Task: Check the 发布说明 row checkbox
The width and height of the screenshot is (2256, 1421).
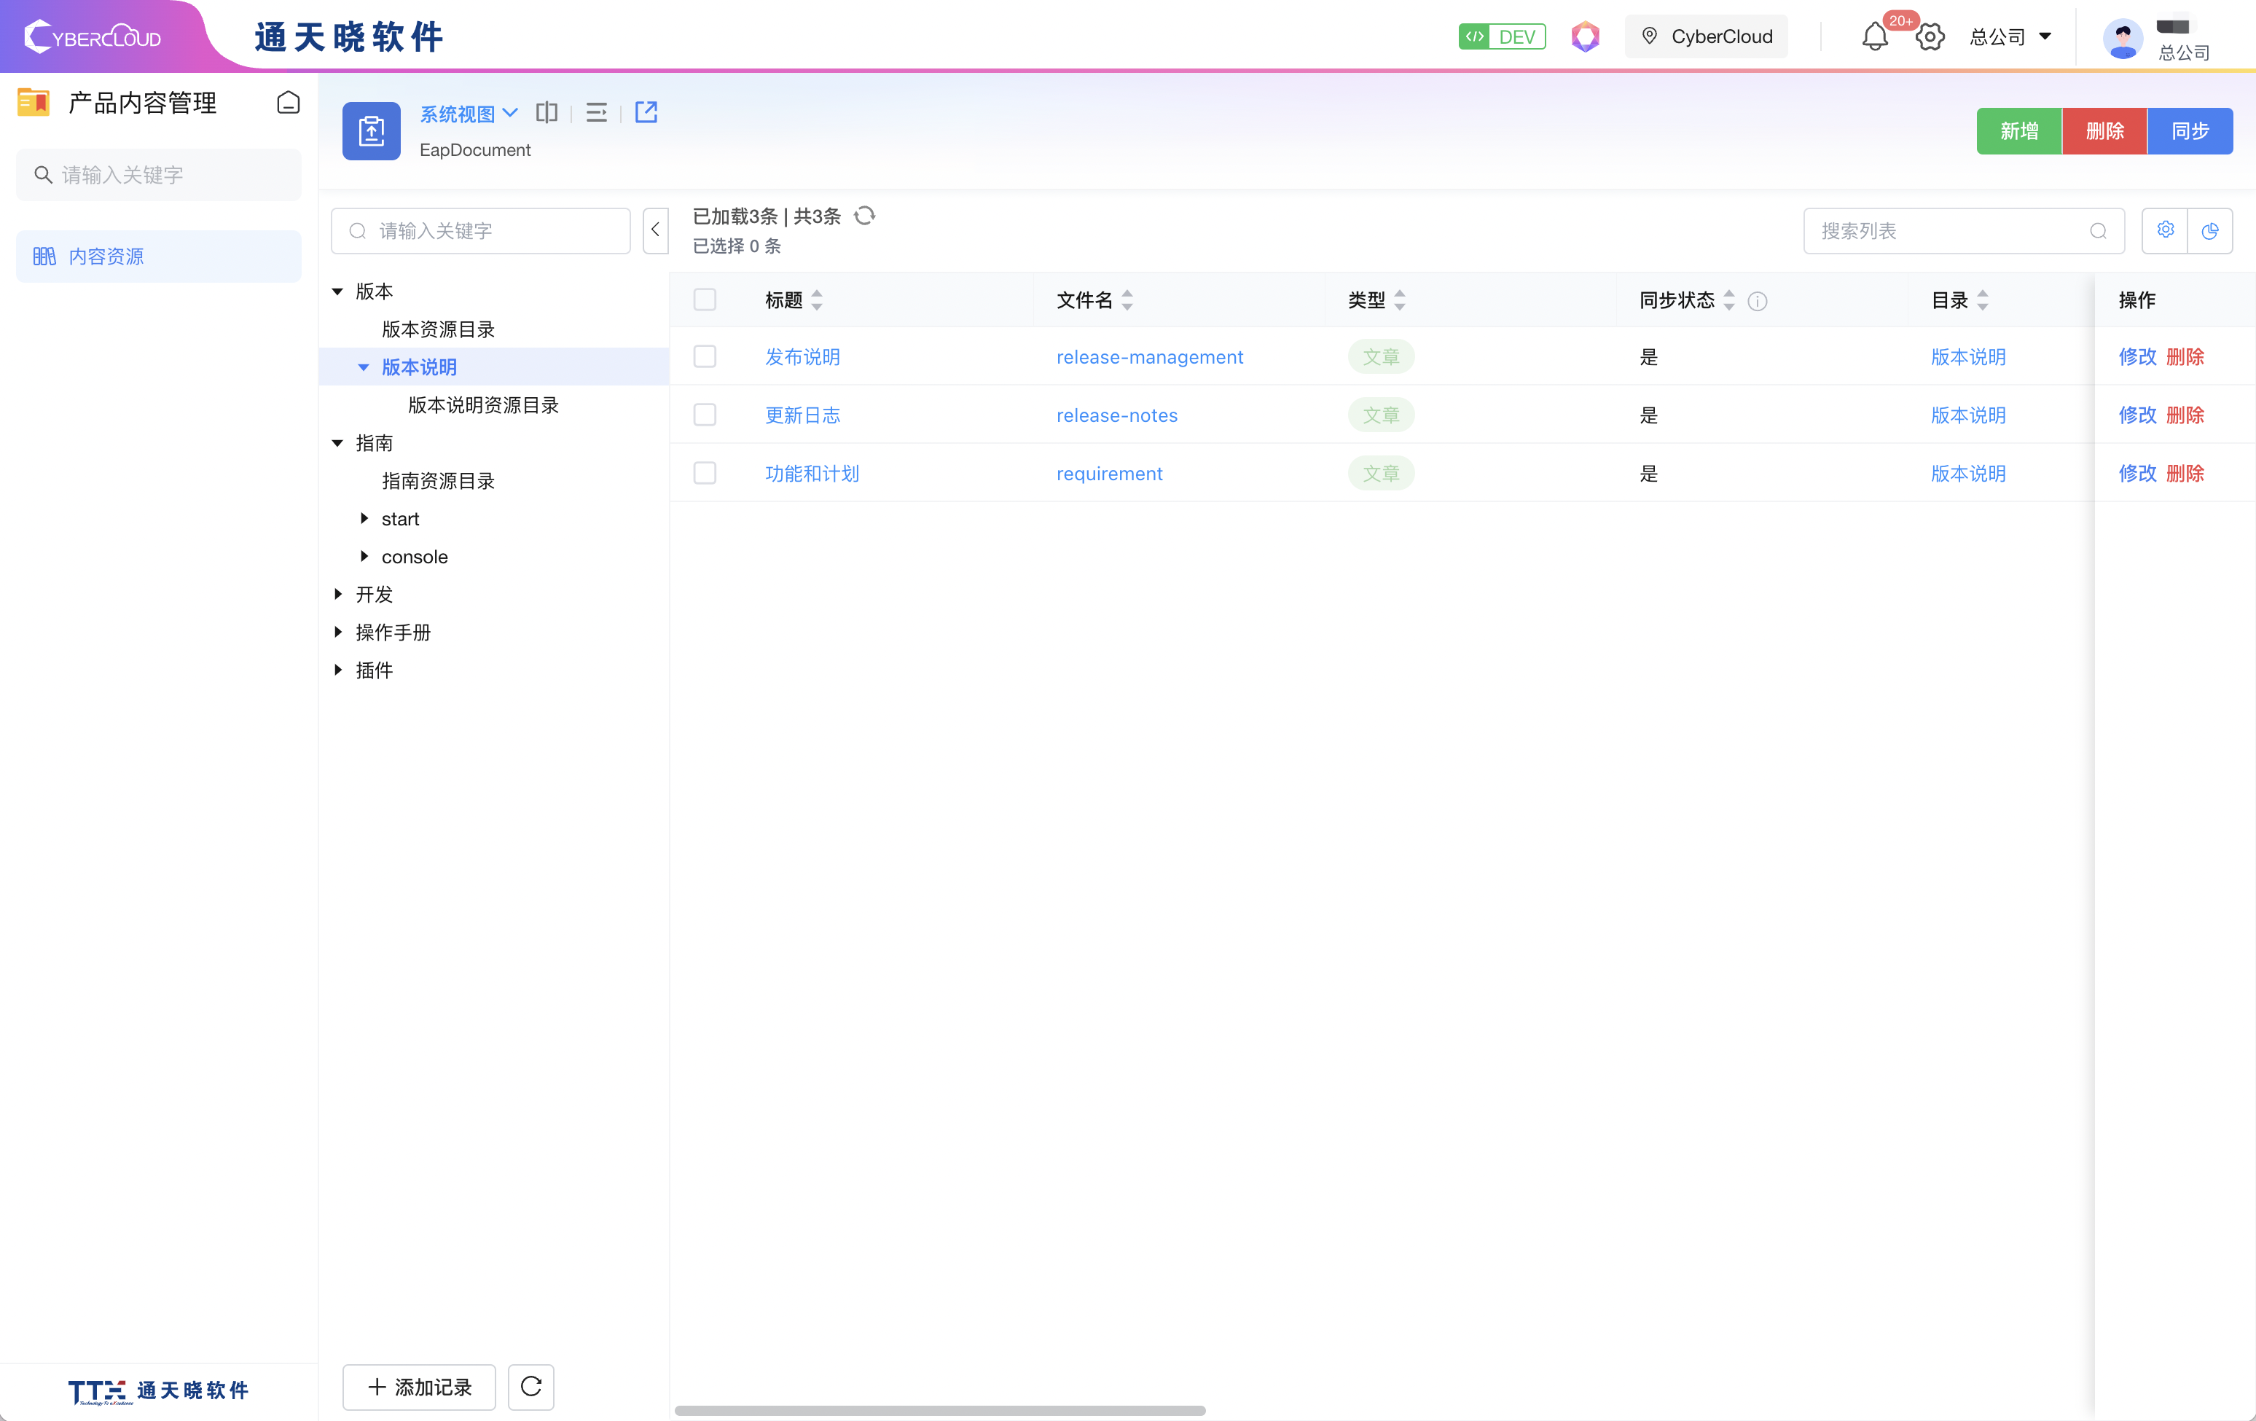Action: click(x=705, y=357)
